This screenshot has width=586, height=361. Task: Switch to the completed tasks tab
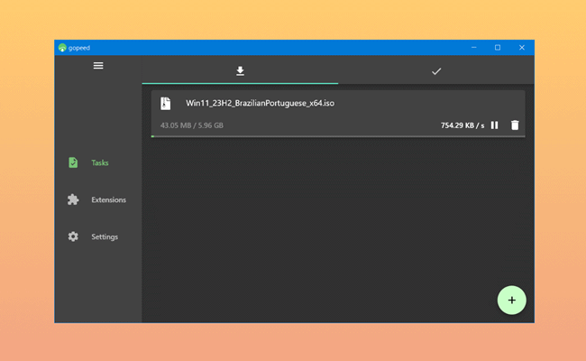click(436, 71)
